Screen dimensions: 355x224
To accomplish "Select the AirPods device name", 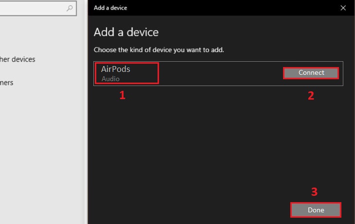I will coord(116,69).
